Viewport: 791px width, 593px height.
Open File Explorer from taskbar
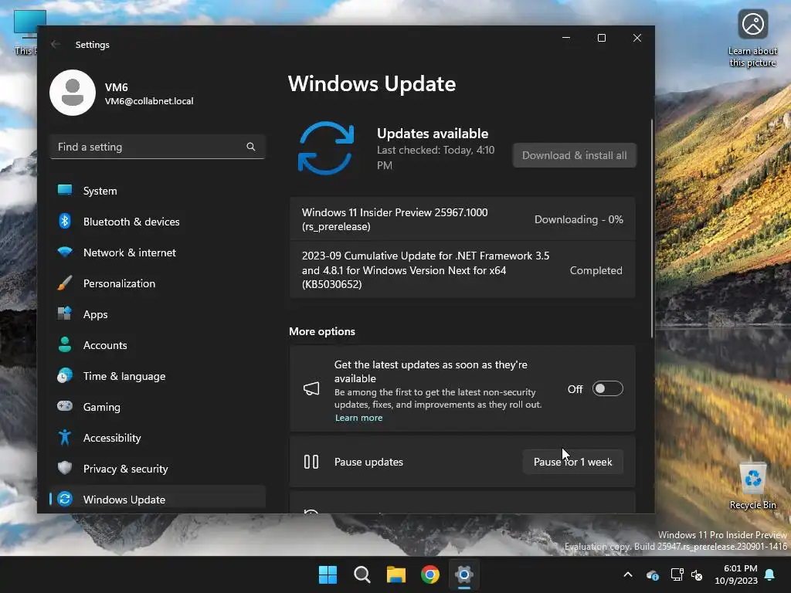(x=396, y=574)
